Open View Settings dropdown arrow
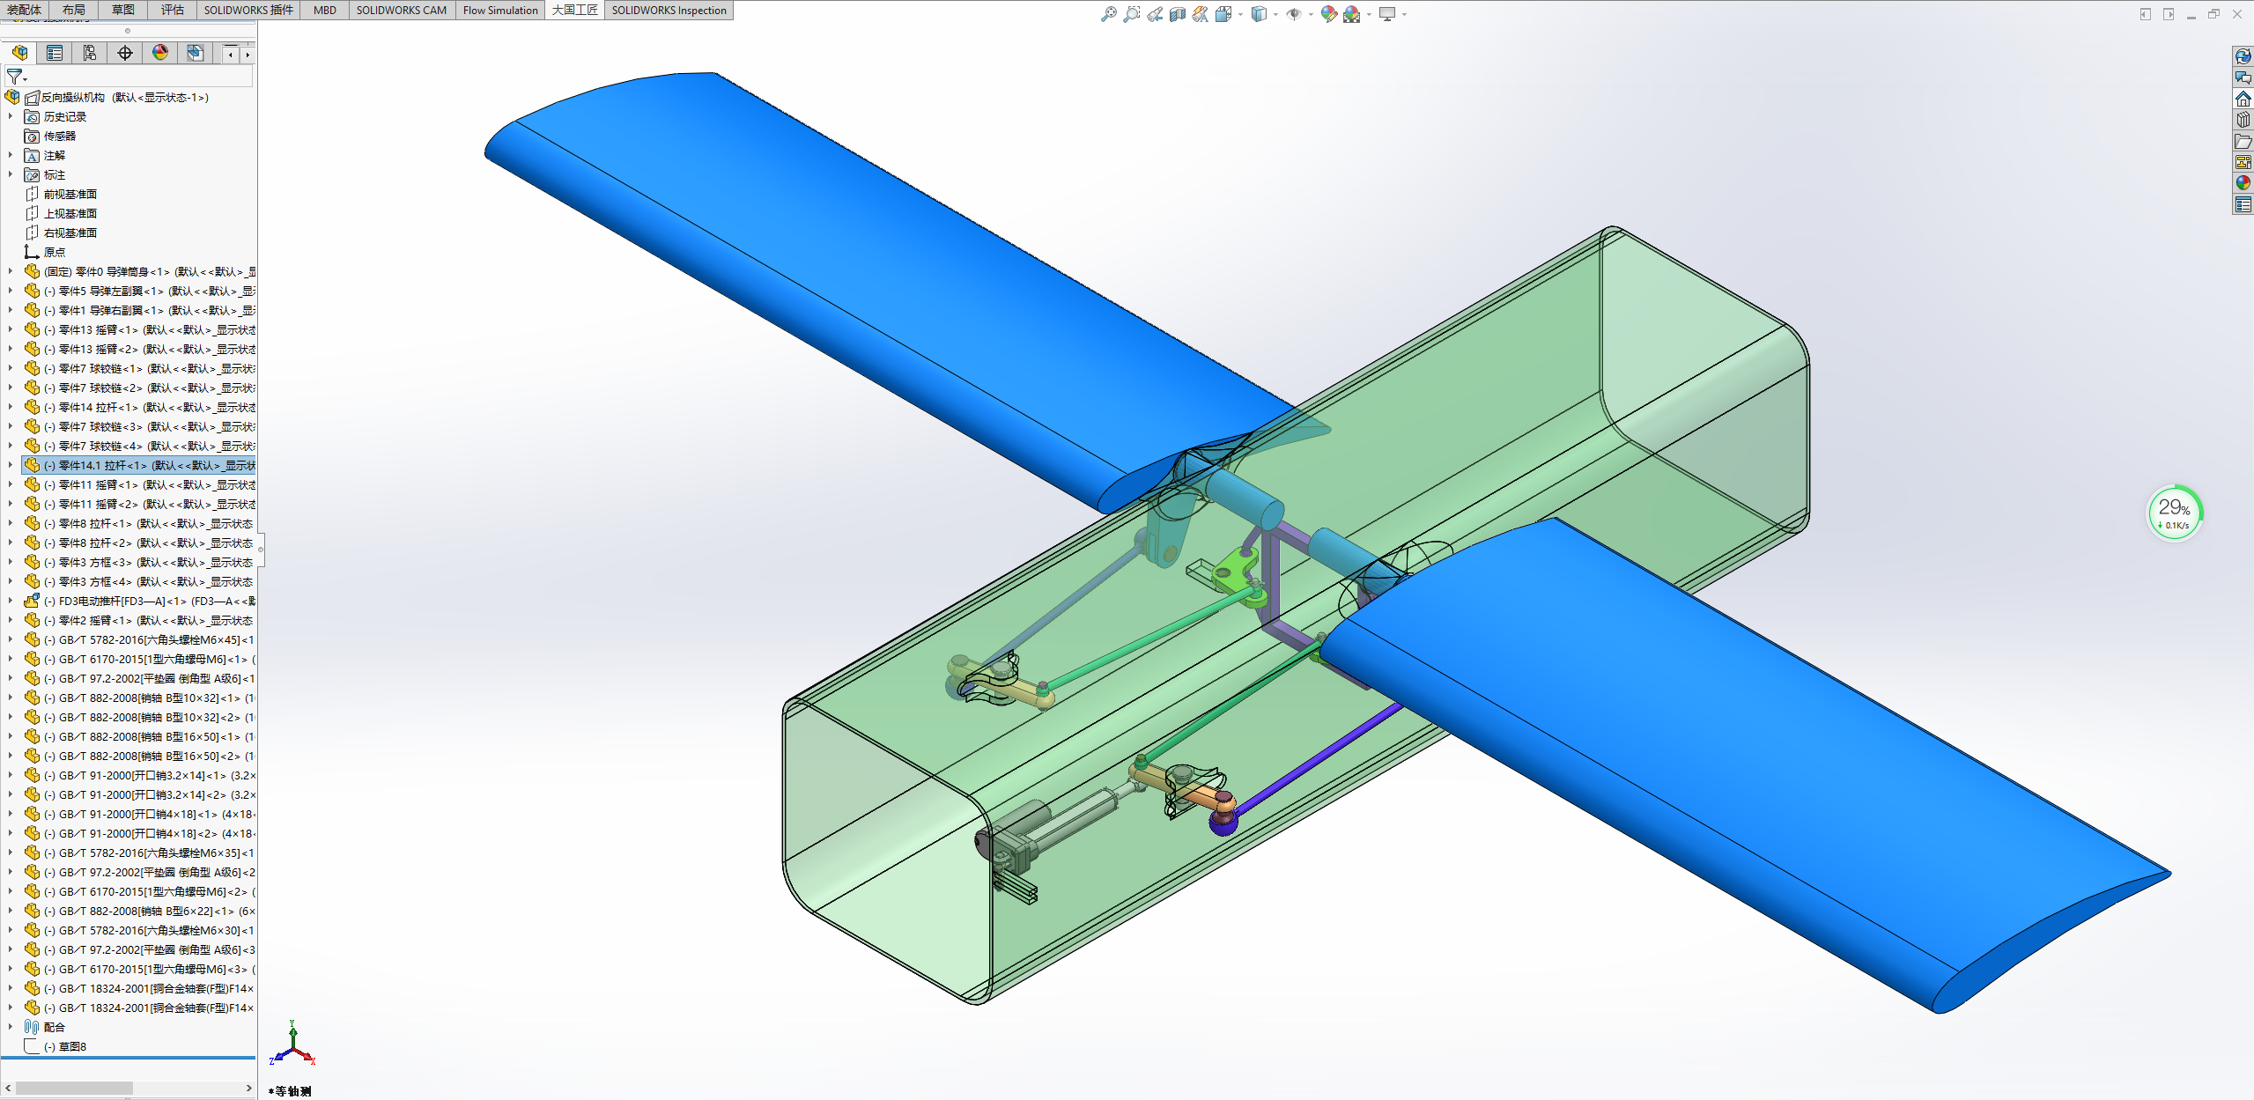 (1404, 14)
